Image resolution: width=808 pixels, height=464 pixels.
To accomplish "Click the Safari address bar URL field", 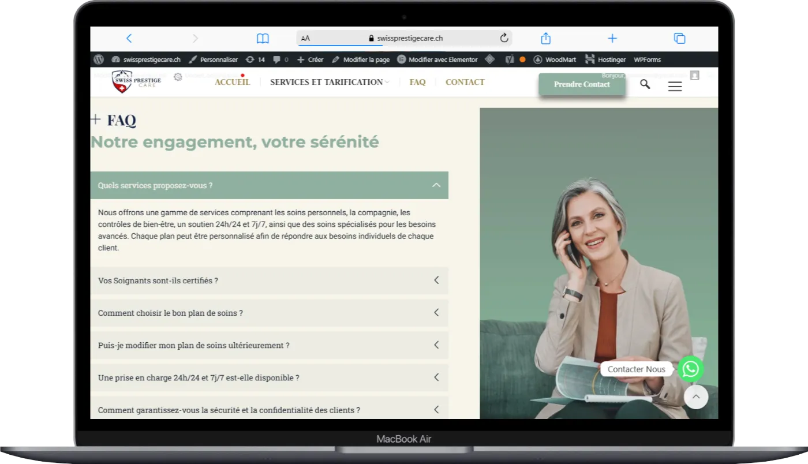I will [x=404, y=38].
